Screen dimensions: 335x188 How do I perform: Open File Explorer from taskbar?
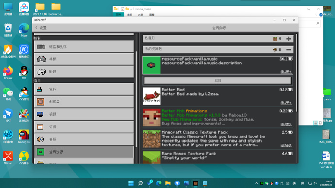click(167, 183)
